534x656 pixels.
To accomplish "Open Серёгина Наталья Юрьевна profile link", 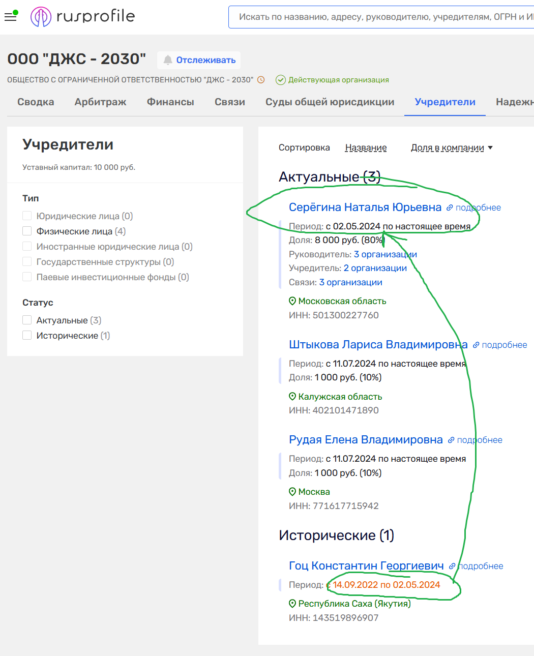I will 365,207.
